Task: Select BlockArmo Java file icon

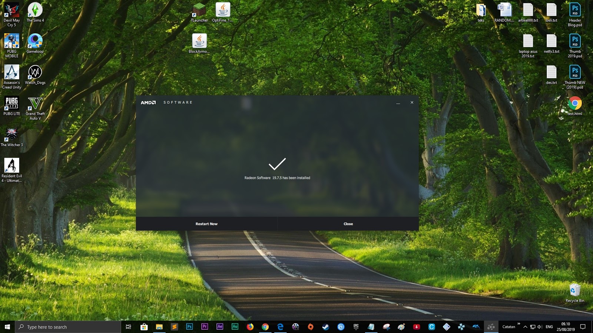Action: point(199,44)
